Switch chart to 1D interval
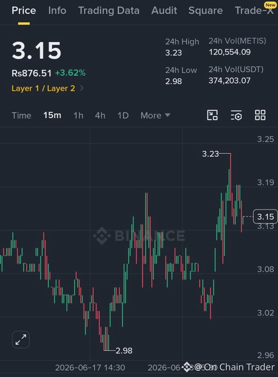The image size is (278, 377). (x=123, y=115)
